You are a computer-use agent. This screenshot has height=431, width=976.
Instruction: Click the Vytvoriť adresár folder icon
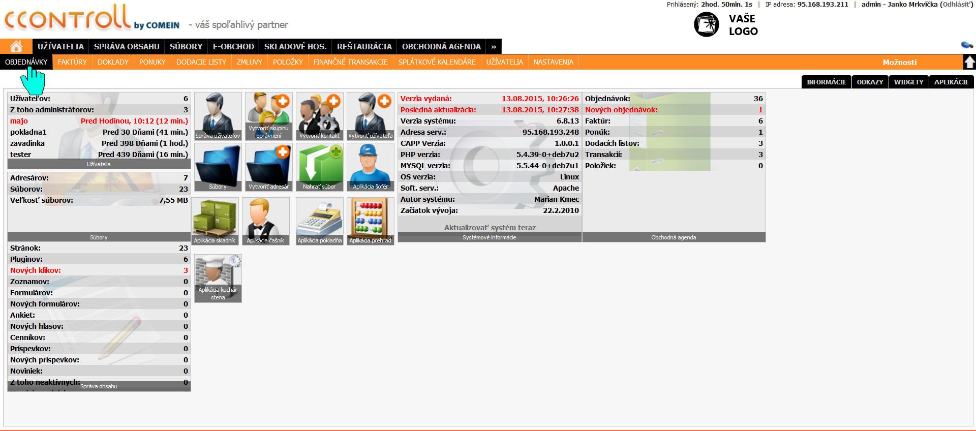click(x=268, y=167)
